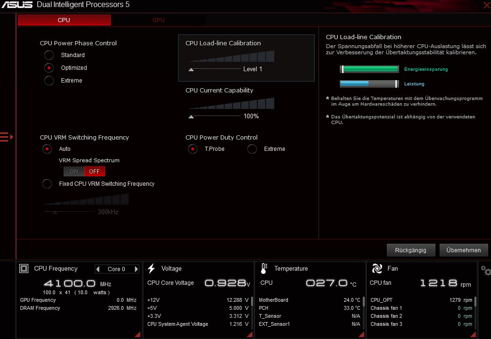Adjust CPU Load-line Calibration slider handle
Screen dimensions: 491x339
[x=191, y=70]
